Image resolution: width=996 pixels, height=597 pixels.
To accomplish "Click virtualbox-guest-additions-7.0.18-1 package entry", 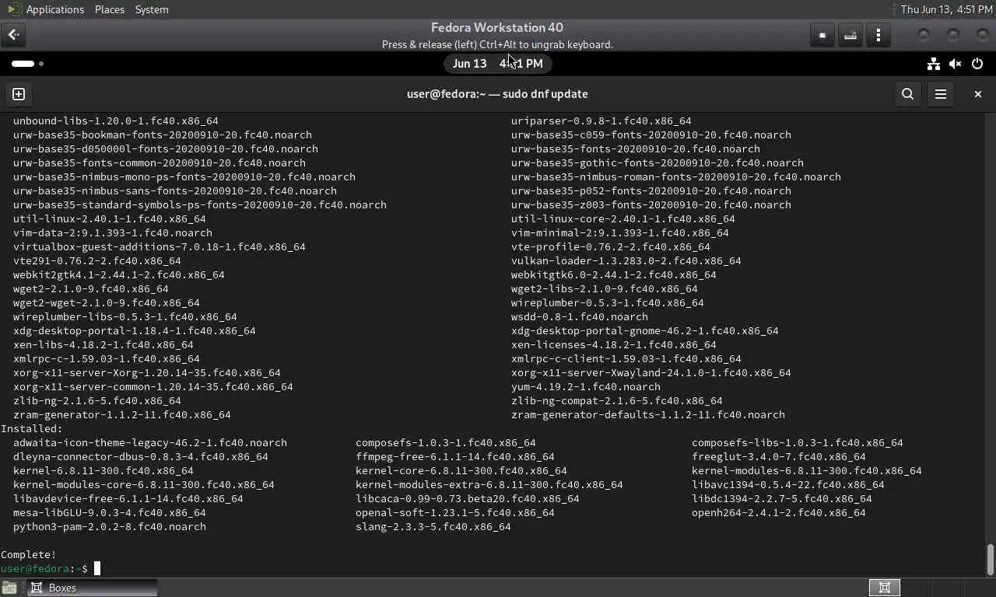I will 160,246.
